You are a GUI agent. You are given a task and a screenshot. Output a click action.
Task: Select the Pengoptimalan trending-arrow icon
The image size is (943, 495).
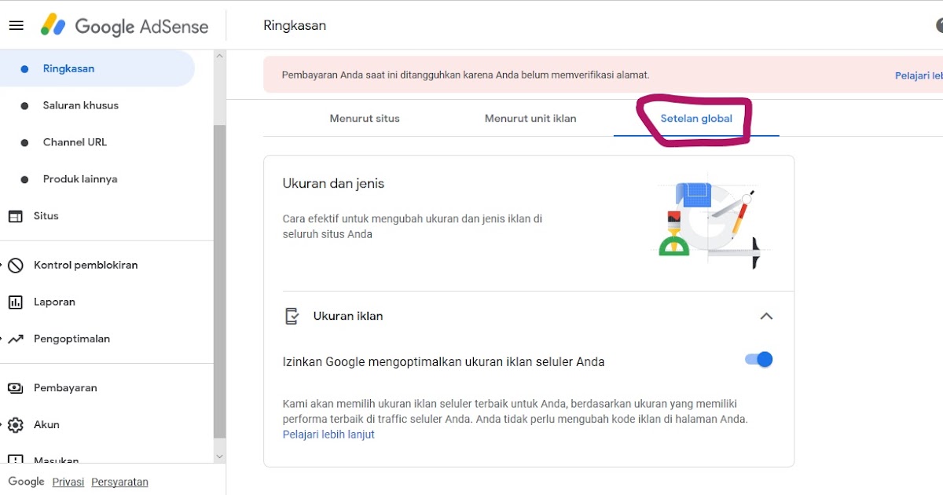pos(17,338)
